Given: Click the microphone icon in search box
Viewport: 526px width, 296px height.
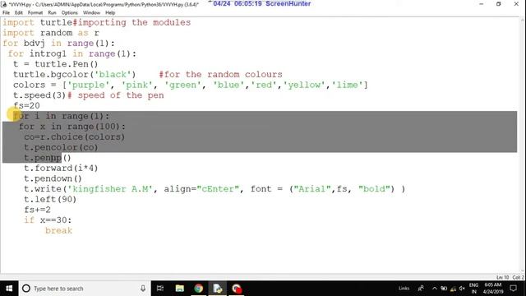Looking at the screenshot, I should tap(143, 289).
